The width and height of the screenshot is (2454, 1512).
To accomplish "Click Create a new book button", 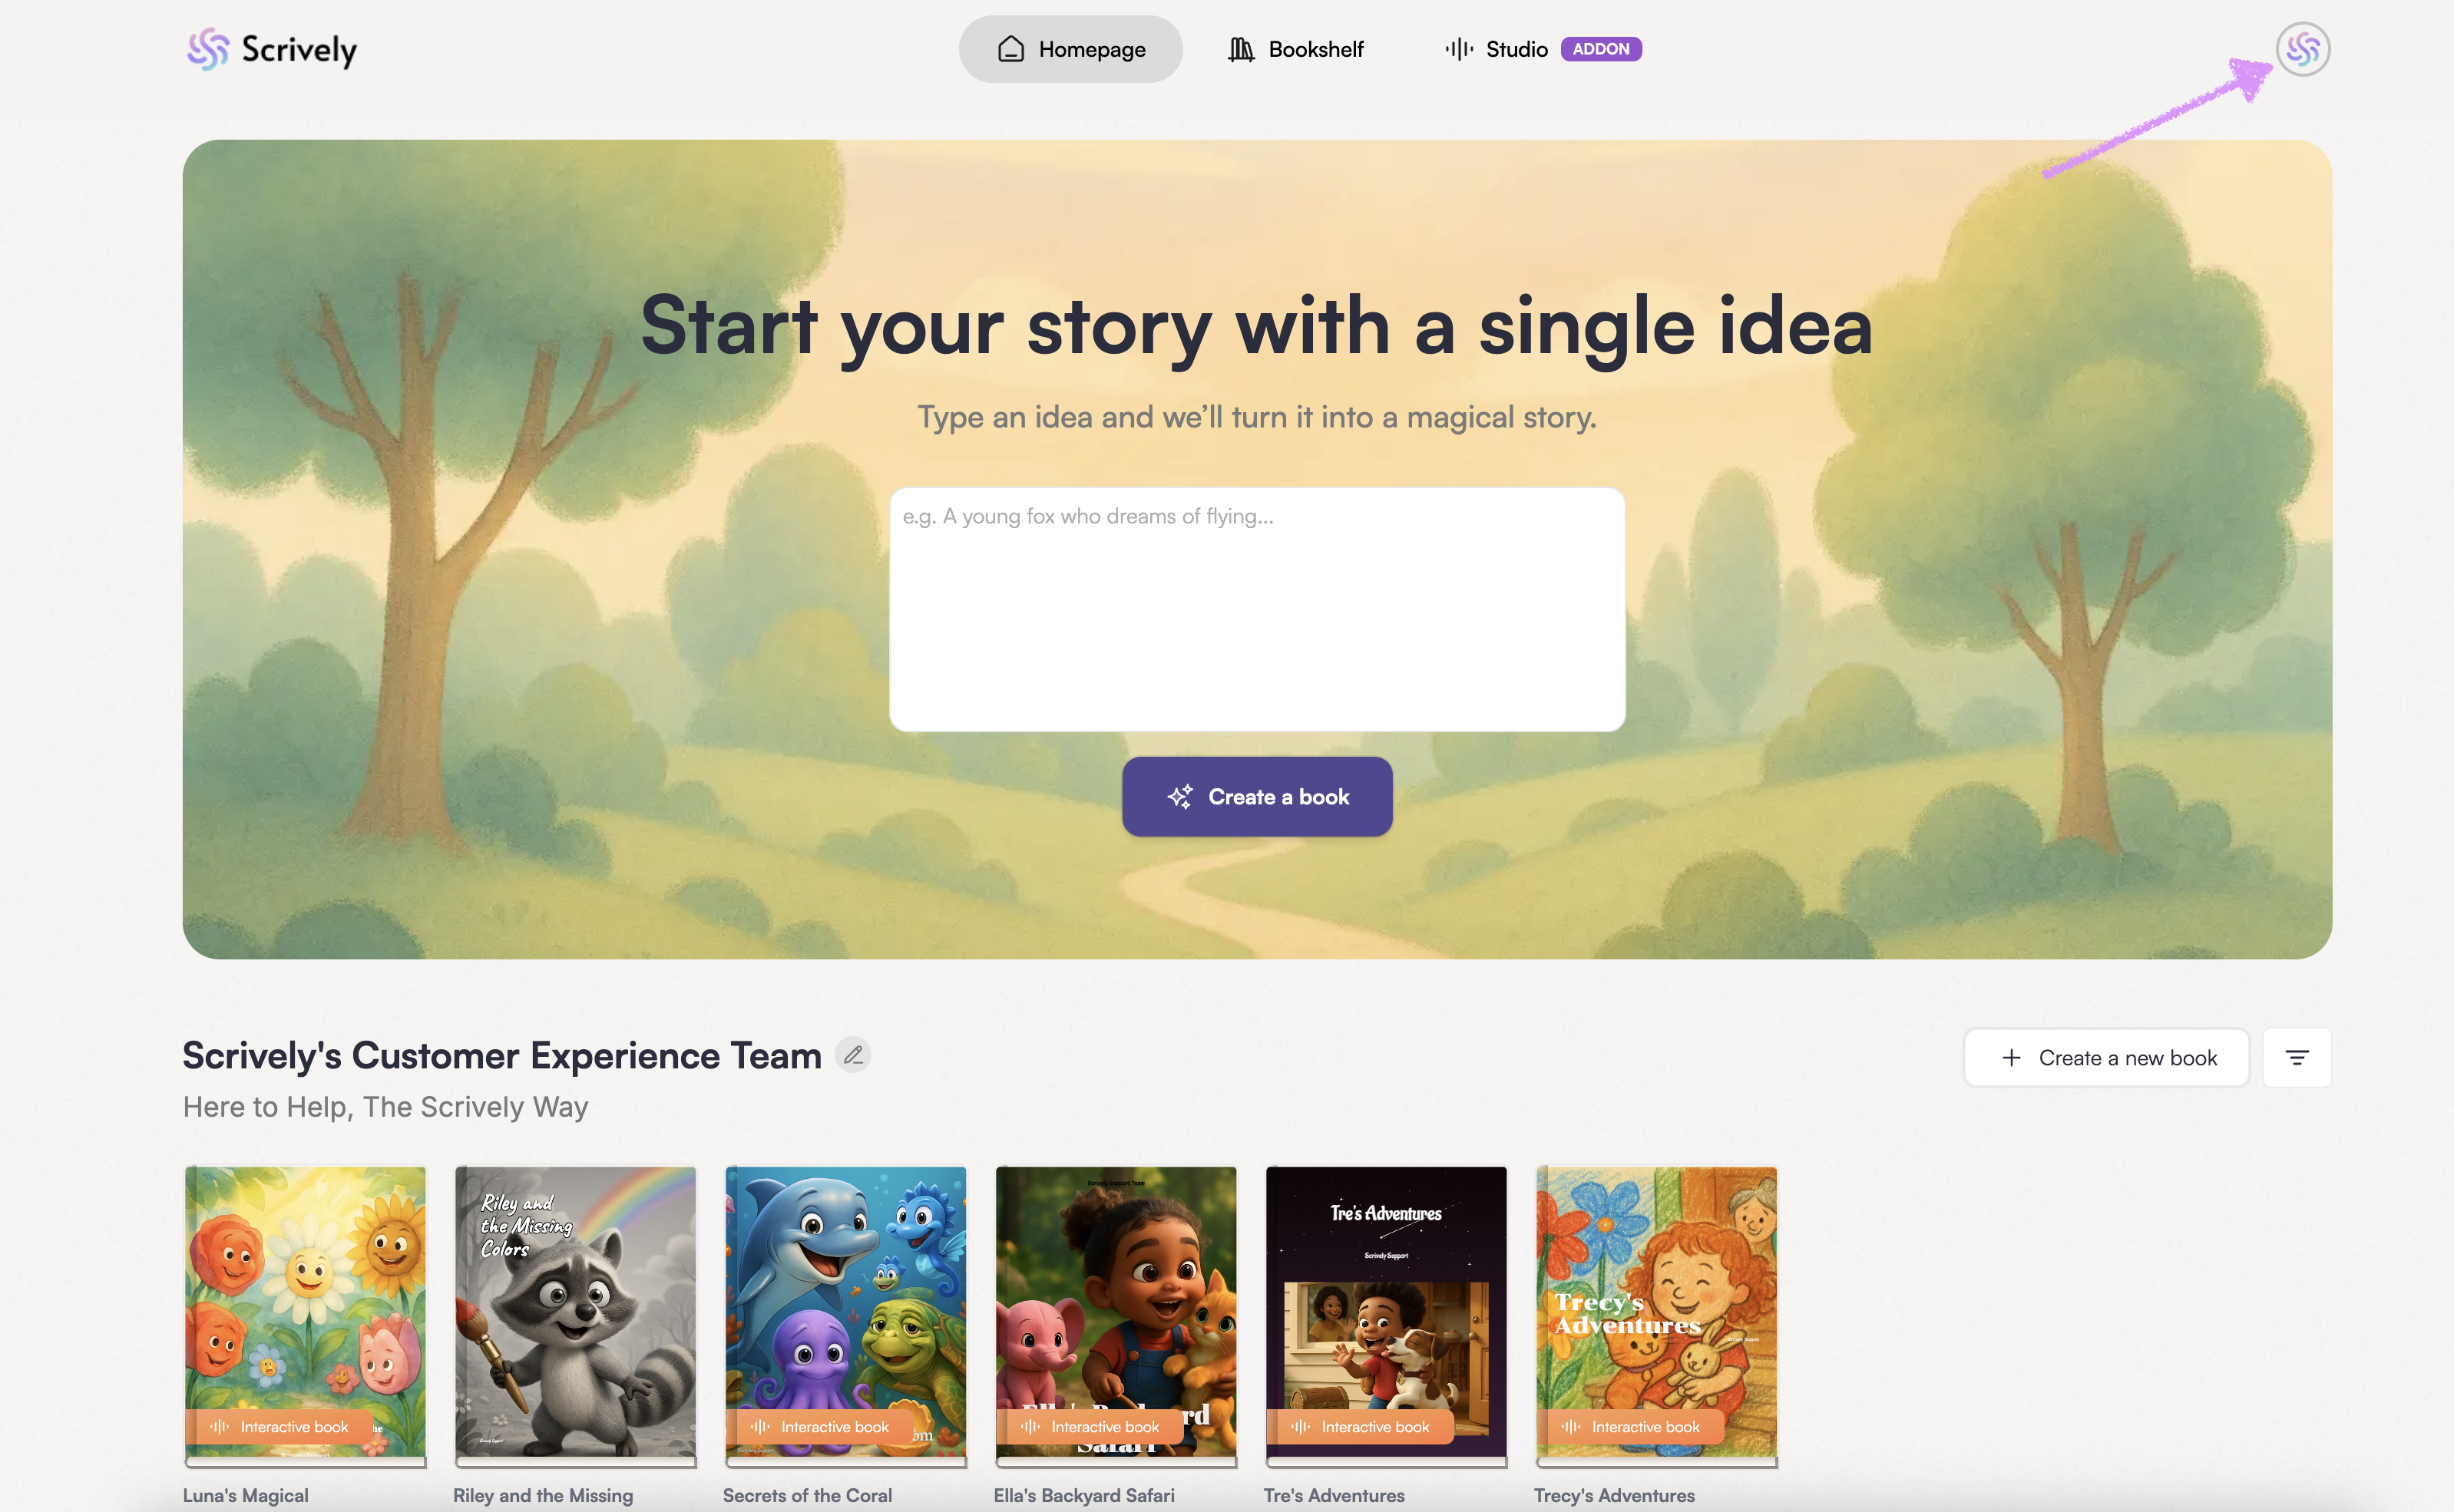I will [2107, 1057].
